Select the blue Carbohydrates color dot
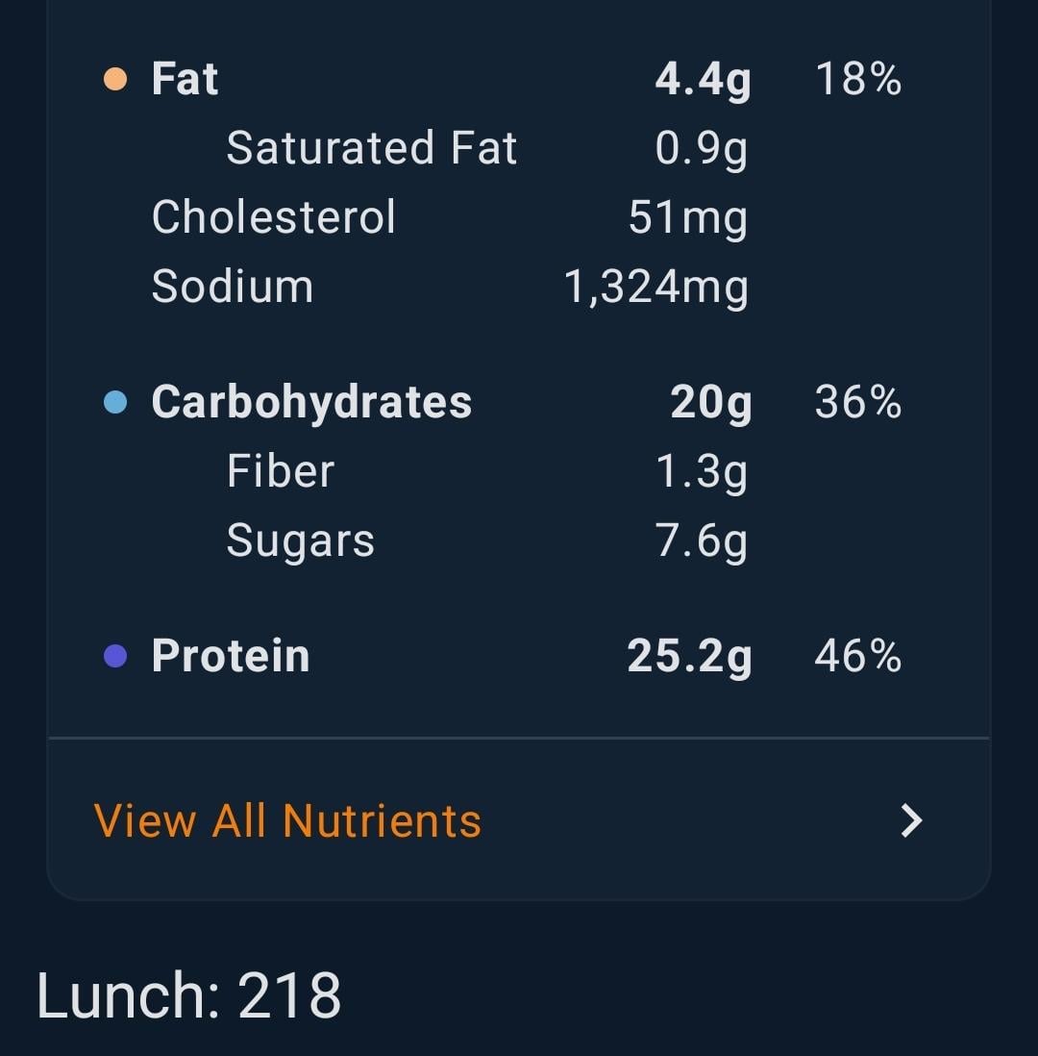 [x=115, y=402]
